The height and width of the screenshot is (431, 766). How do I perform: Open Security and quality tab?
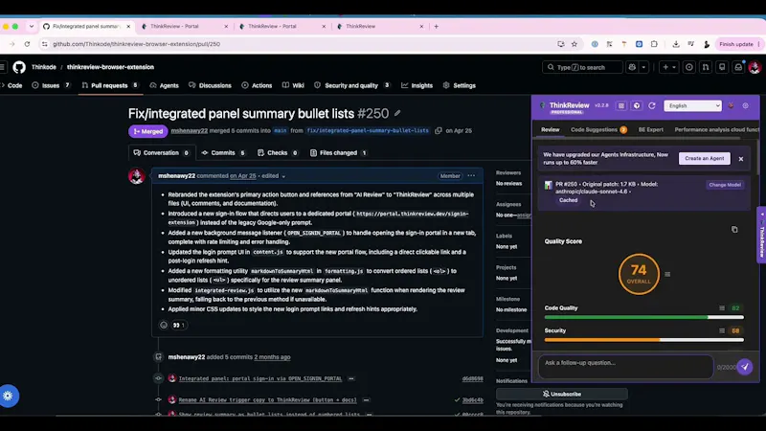click(x=351, y=85)
